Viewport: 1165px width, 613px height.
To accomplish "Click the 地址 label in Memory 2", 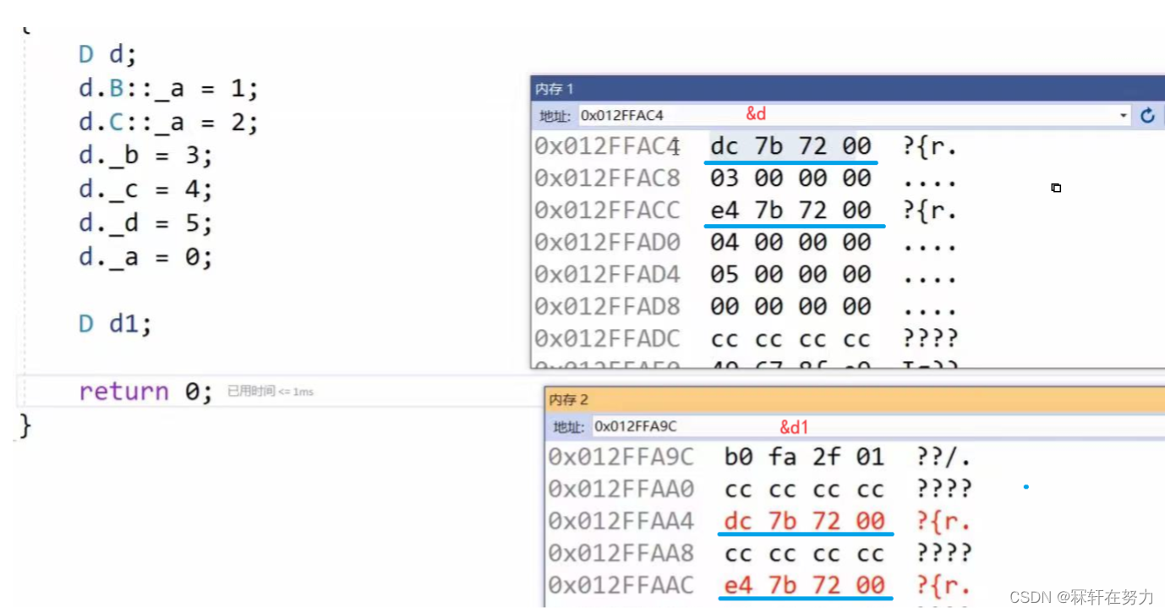I will tap(569, 427).
